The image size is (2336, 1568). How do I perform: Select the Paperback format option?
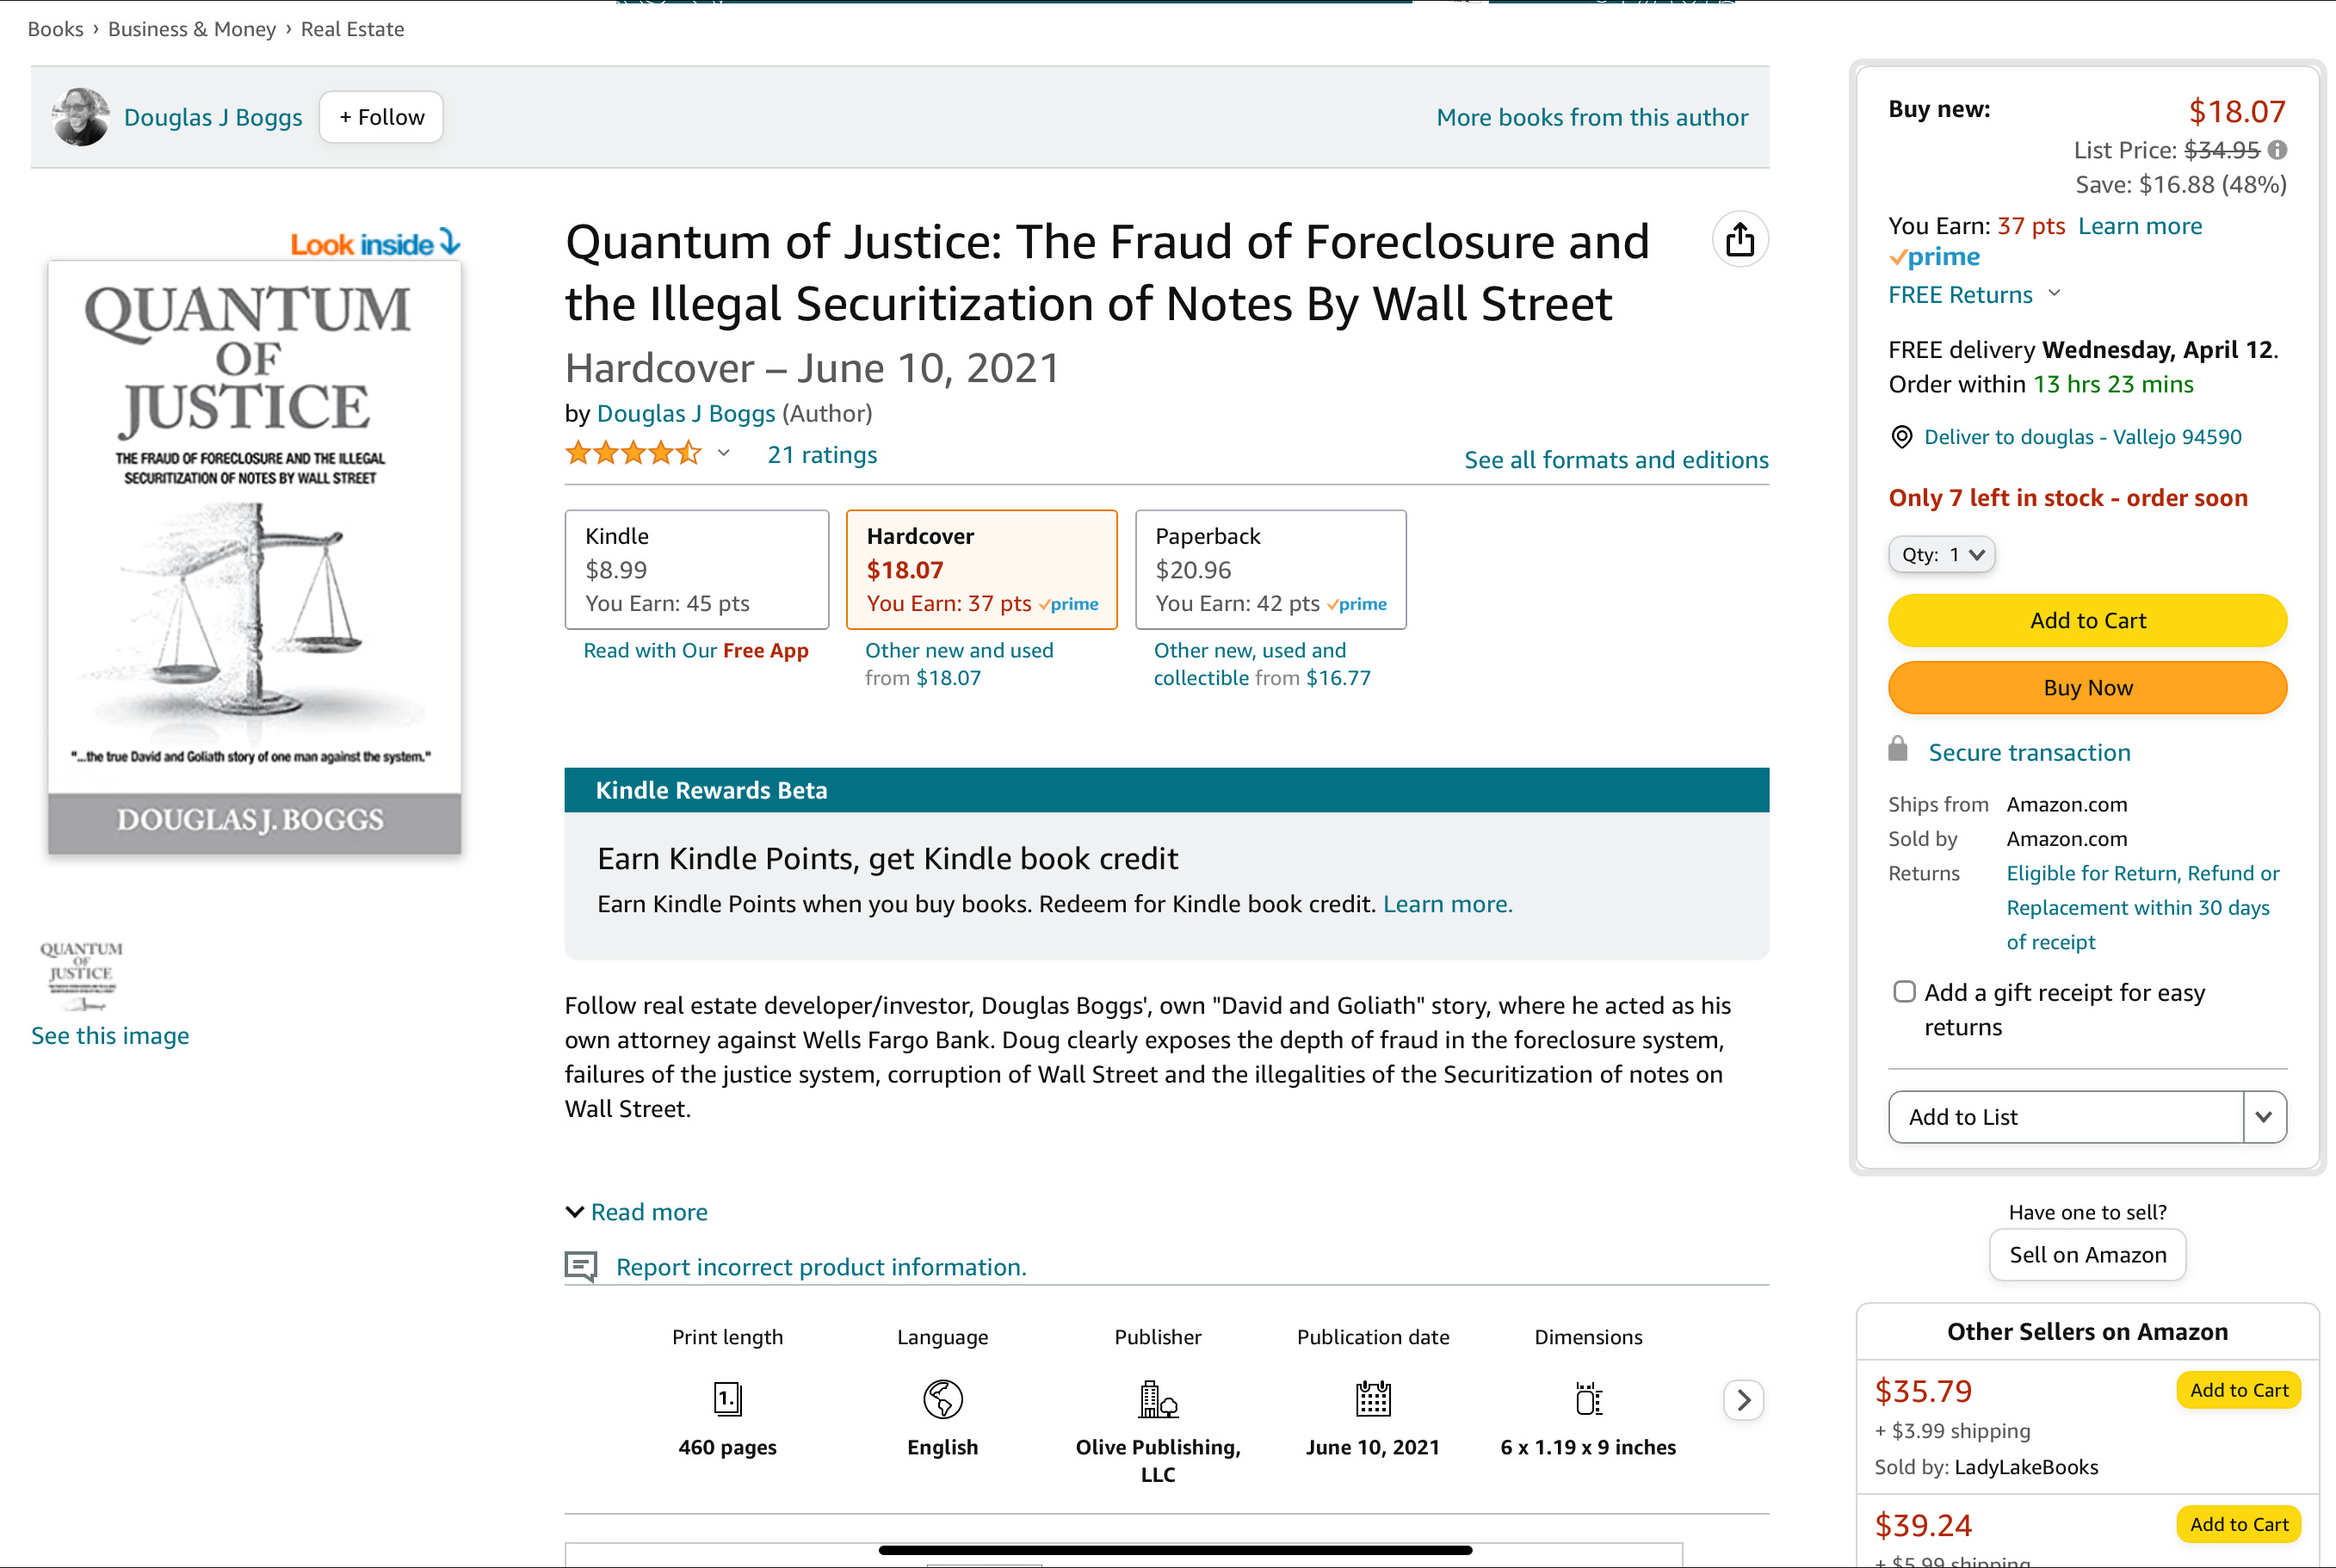pos(1270,570)
